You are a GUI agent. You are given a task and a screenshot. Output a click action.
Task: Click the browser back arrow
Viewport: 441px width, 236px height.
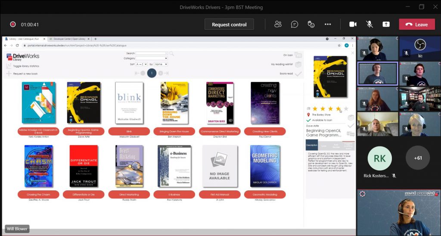coord(5,45)
